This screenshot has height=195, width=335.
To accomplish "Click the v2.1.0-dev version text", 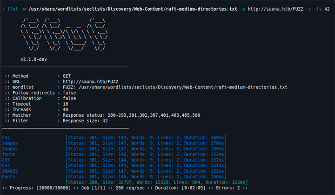I will point(34,59).
